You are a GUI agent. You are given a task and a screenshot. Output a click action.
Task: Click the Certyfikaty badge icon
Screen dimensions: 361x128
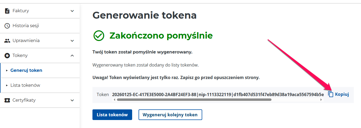click(x=7, y=100)
